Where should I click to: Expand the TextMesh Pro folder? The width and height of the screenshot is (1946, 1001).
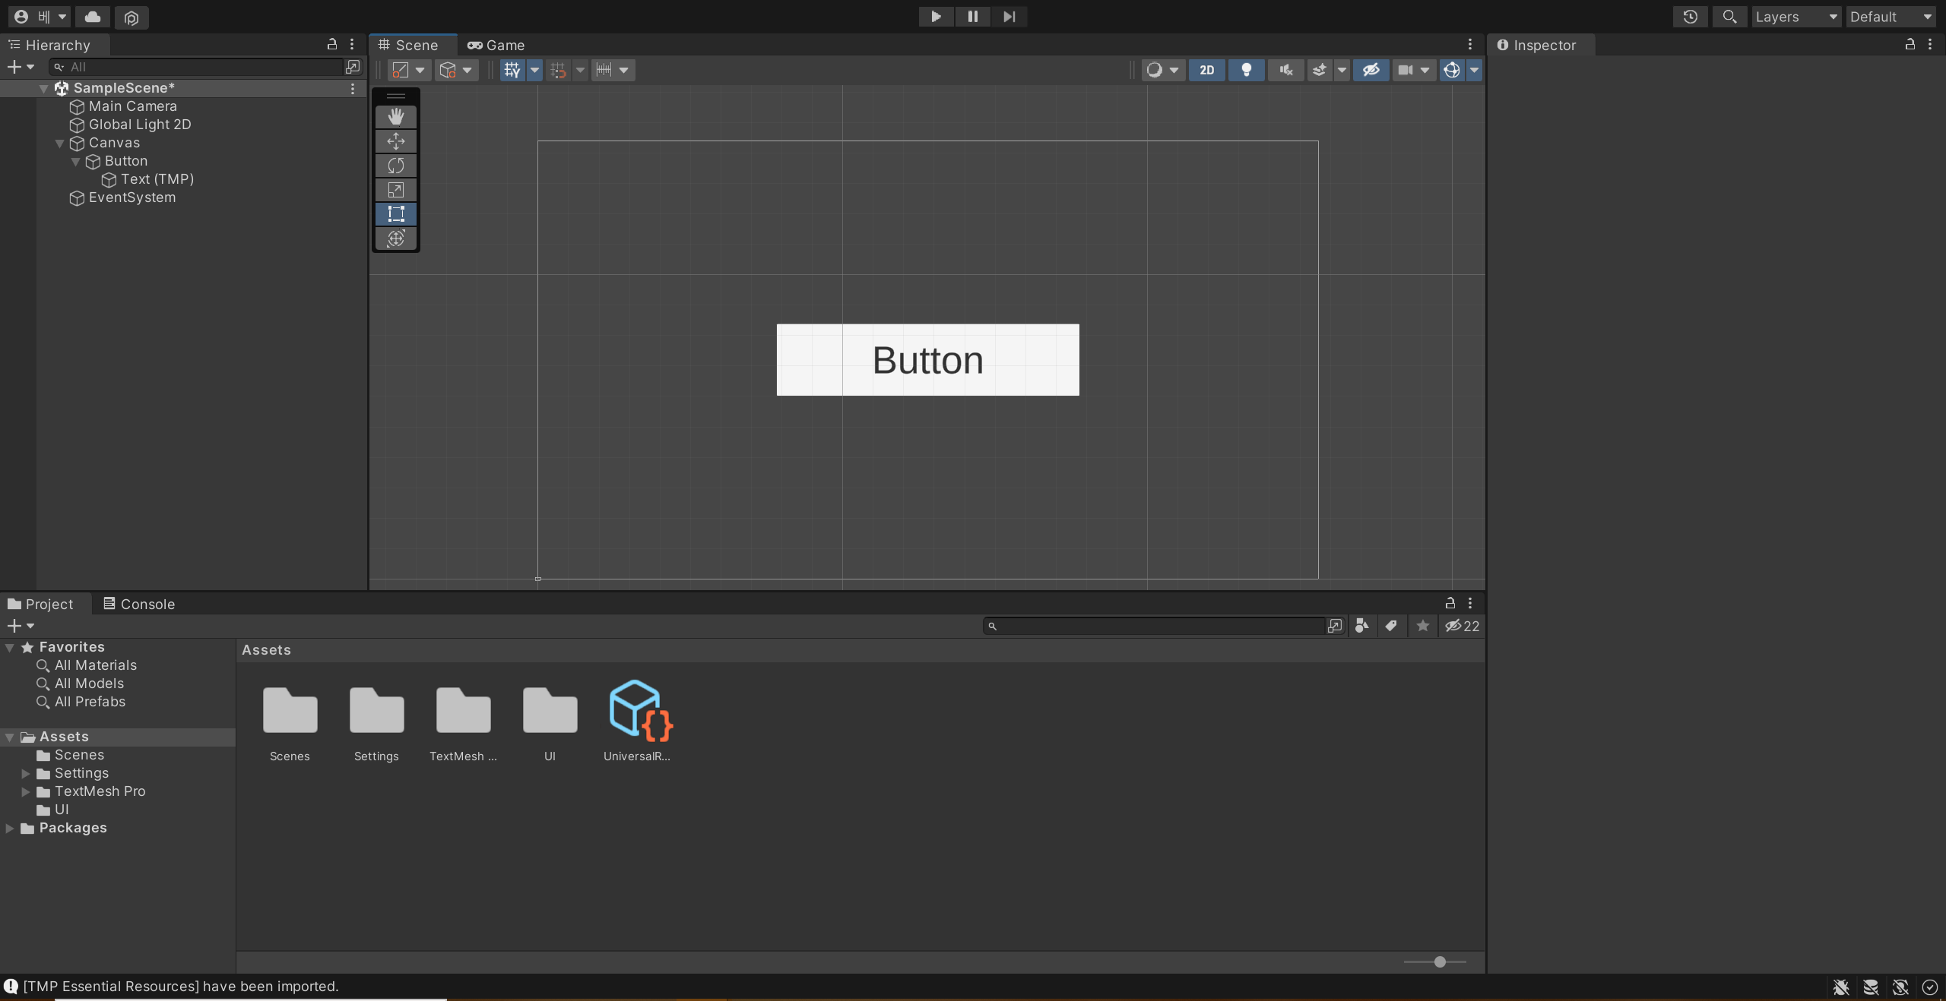26,791
